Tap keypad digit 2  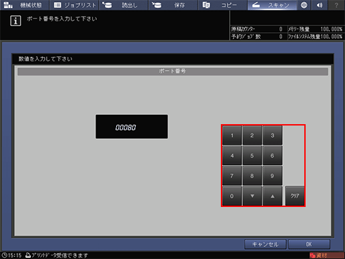252,136
